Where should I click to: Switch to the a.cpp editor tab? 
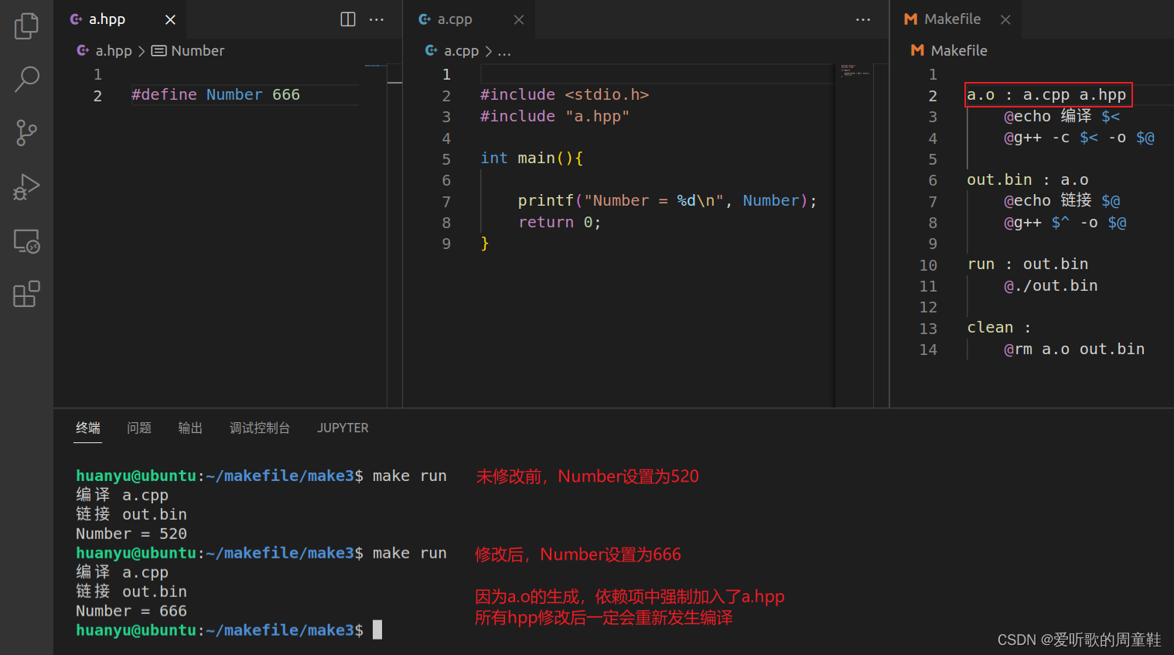(x=469, y=19)
